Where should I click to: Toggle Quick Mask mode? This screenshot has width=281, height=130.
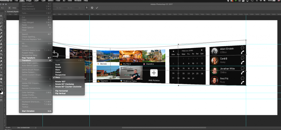[1, 97]
